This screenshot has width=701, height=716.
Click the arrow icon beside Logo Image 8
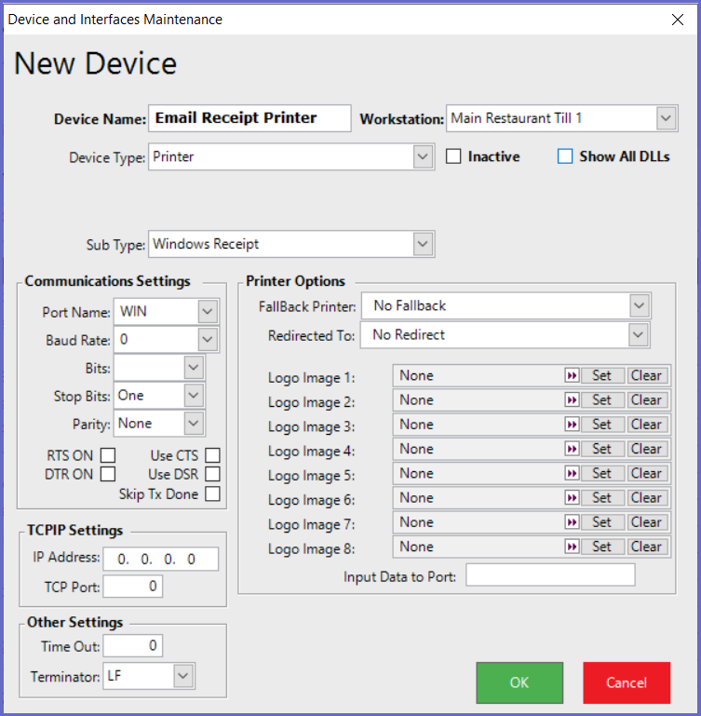(x=572, y=547)
